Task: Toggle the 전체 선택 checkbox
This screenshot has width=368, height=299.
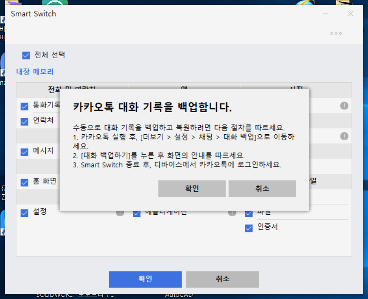Action: tap(26, 56)
